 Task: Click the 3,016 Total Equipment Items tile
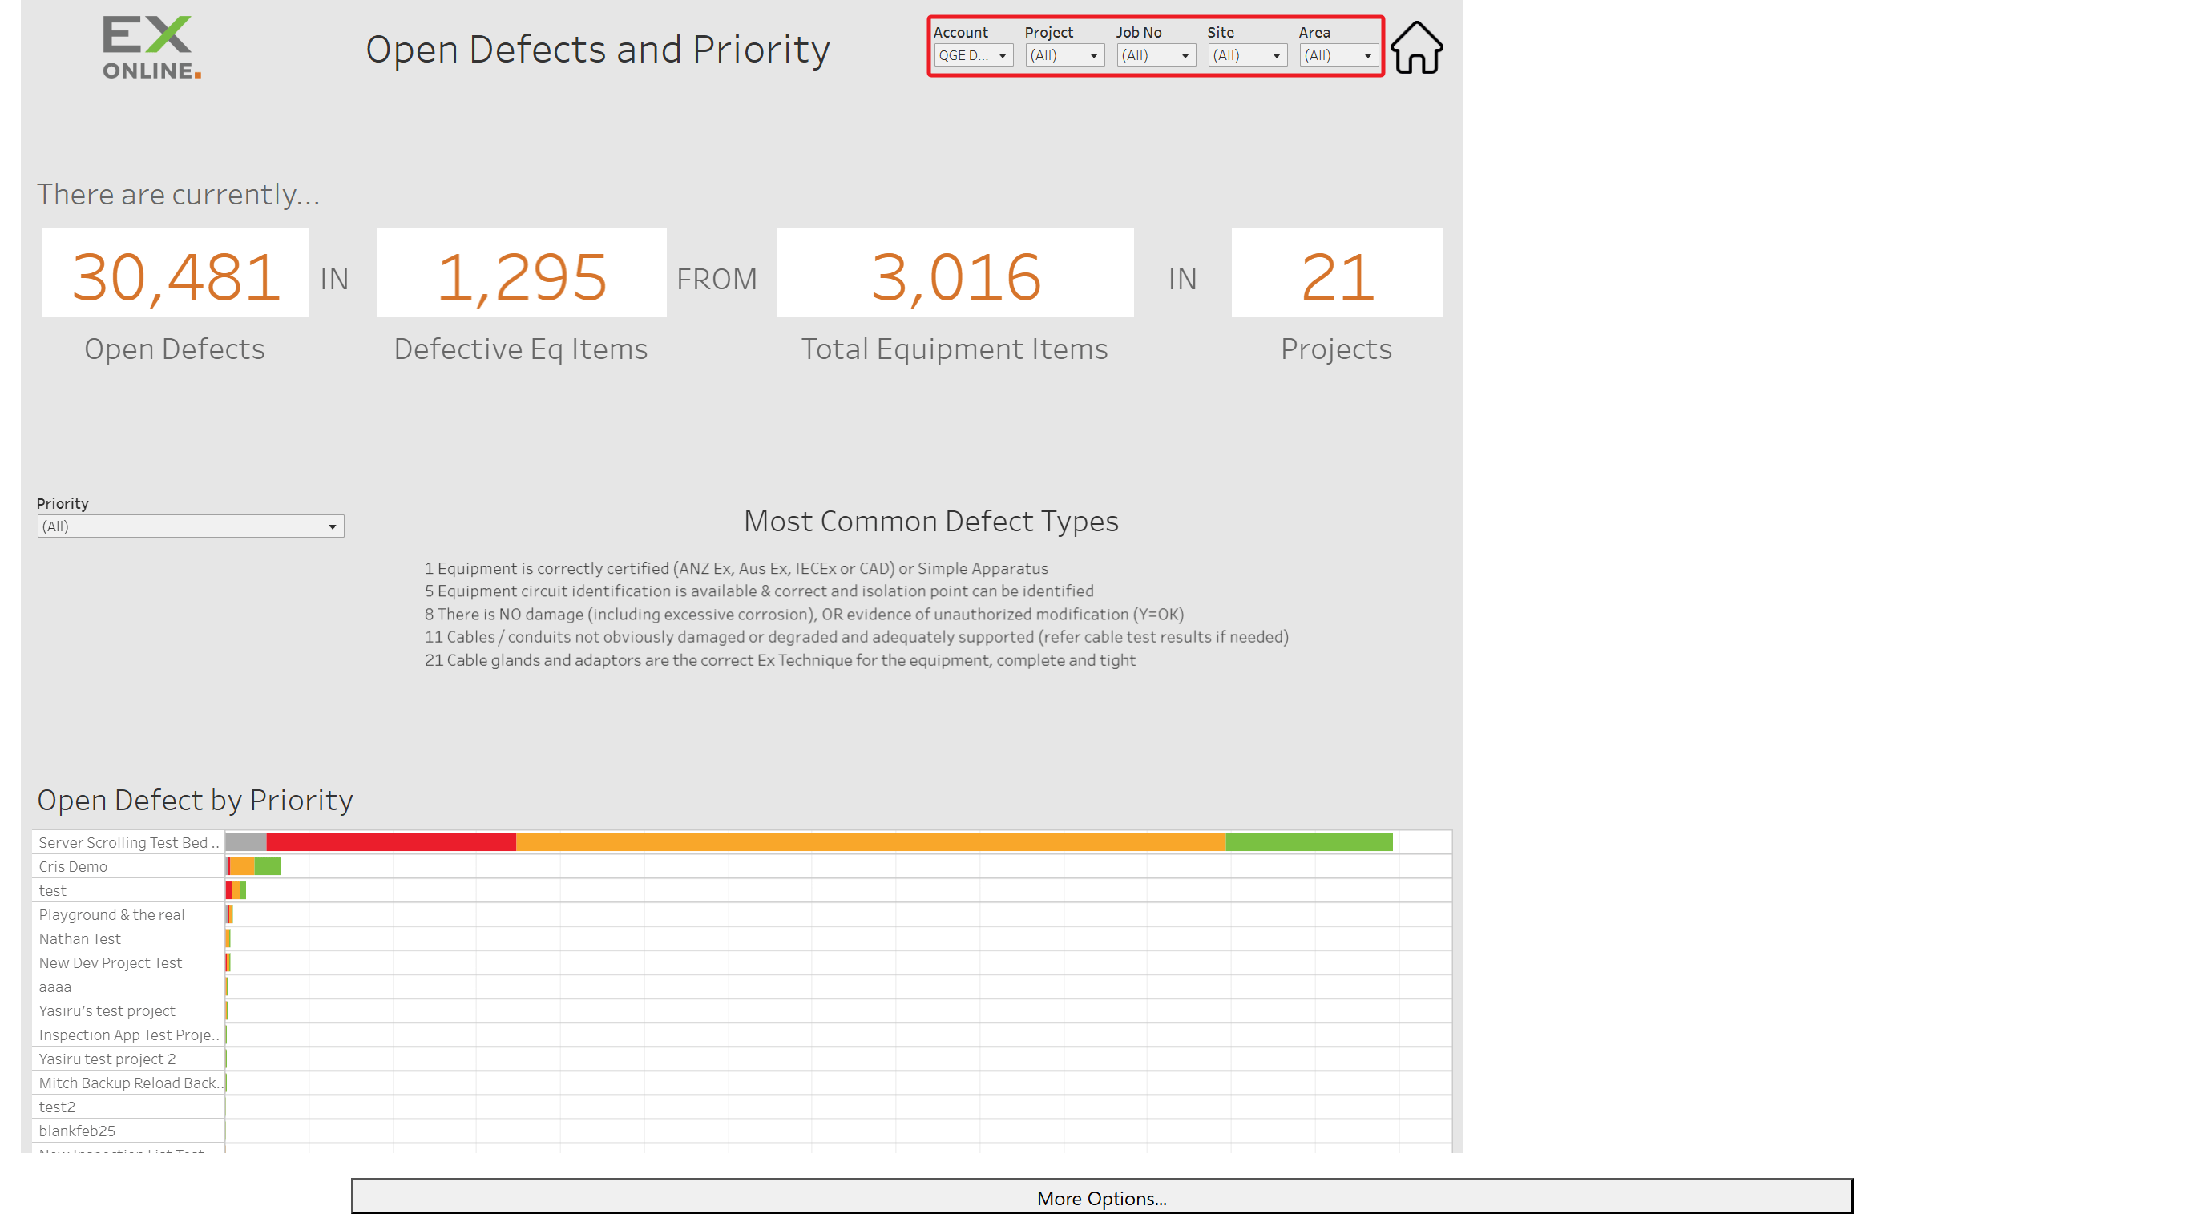coord(955,273)
